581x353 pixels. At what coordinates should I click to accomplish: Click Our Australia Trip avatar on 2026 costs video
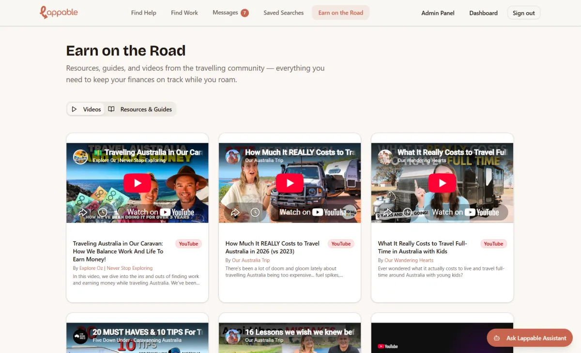click(x=233, y=157)
